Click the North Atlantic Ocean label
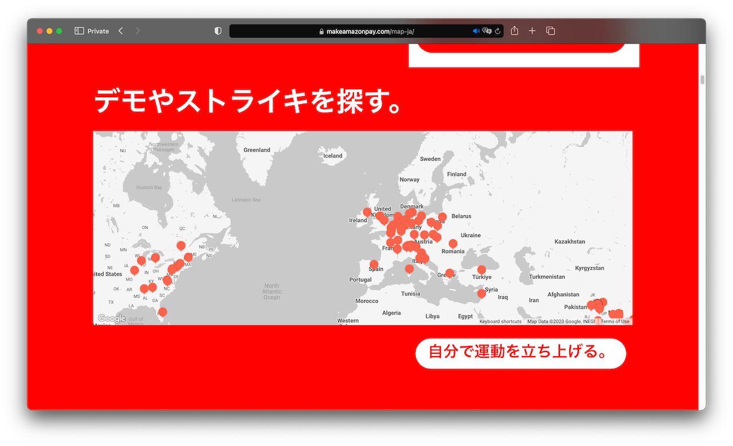733x446 pixels. pyautogui.click(x=272, y=291)
